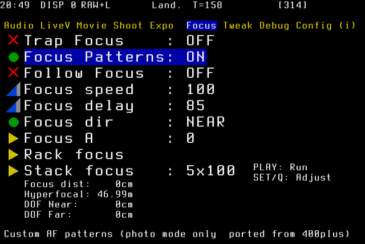This screenshot has height=244, width=365.
Task: Click the T=158 temperature readout
Action: 208,5
